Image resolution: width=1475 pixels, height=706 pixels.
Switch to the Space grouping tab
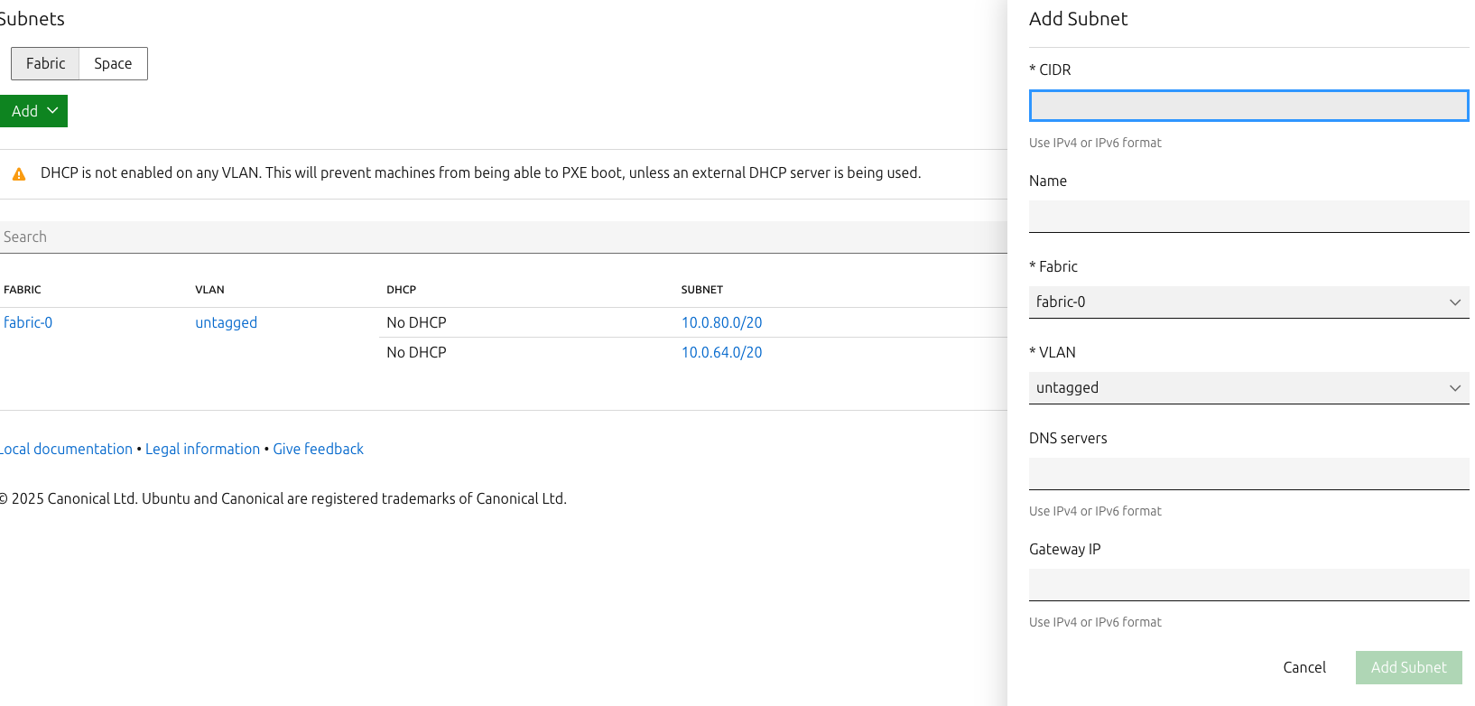pyautogui.click(x=113, y=64)
